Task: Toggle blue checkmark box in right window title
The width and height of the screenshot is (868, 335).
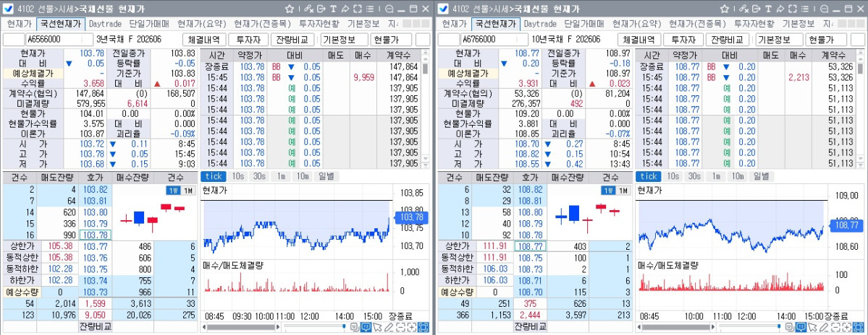Action: tap(444, 9)
